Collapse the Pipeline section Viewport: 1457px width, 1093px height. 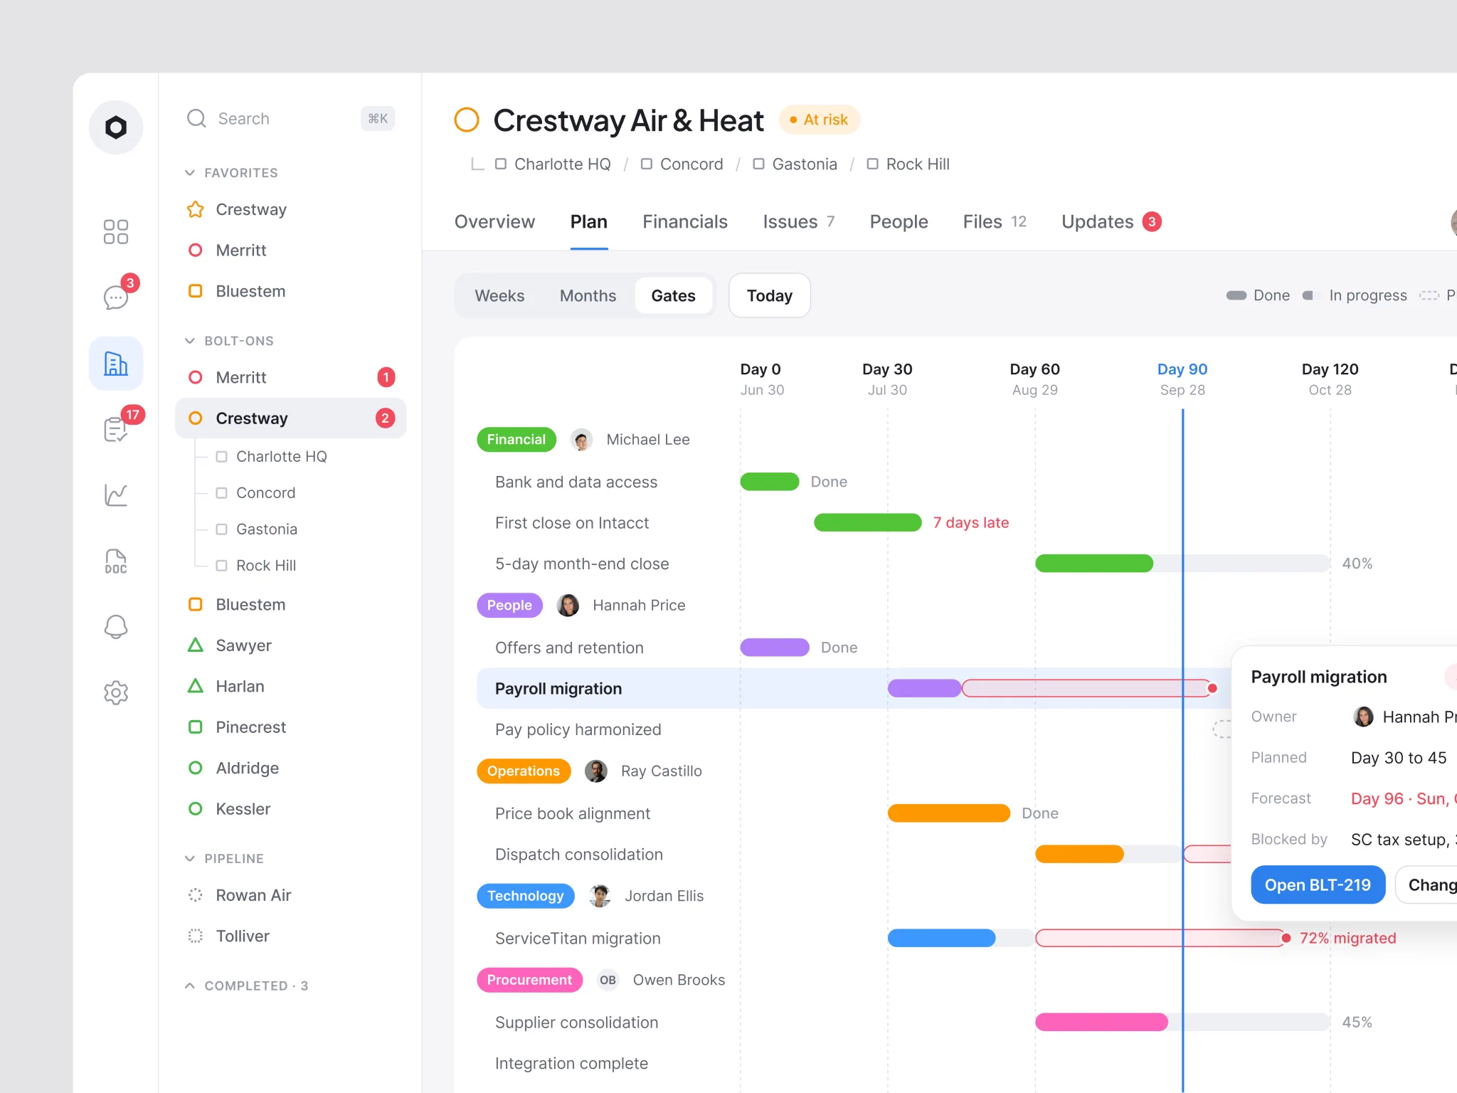click(x=190, y=859)
